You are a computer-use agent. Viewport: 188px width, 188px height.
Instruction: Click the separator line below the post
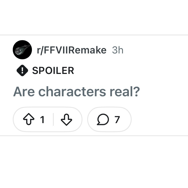(x=94, y=136)
